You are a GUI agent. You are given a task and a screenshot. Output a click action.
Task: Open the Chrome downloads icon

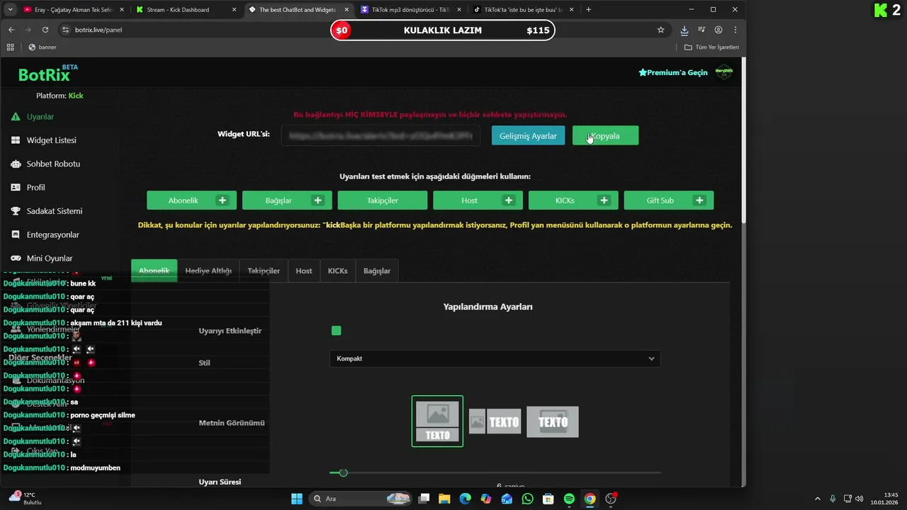(x=684, y=30)
